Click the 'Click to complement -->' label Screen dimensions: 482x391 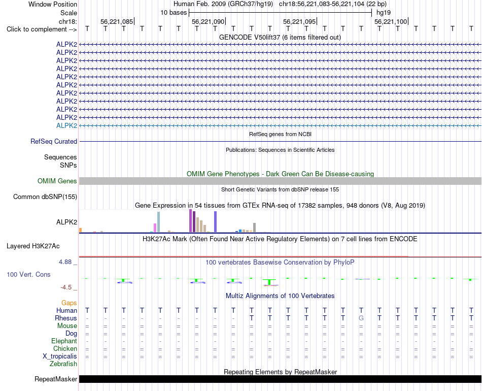pos(42,29)
